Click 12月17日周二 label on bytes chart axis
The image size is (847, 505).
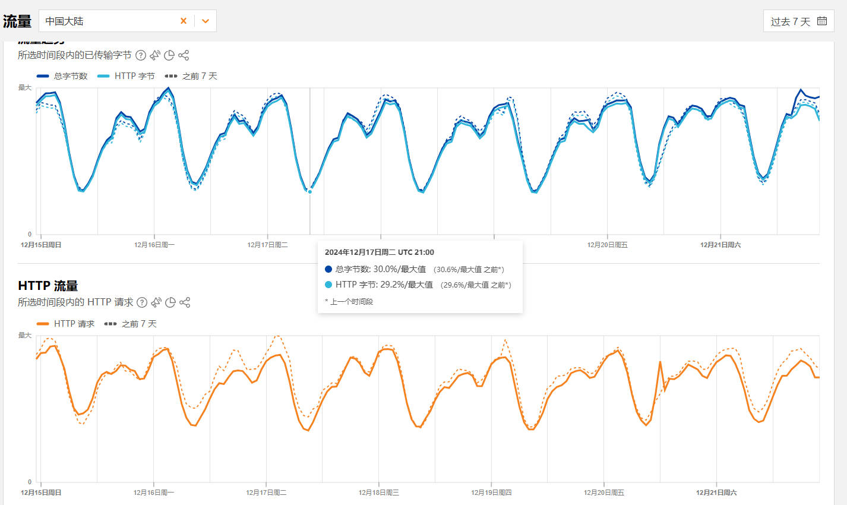pyautogui.click(x=267, y=245)
